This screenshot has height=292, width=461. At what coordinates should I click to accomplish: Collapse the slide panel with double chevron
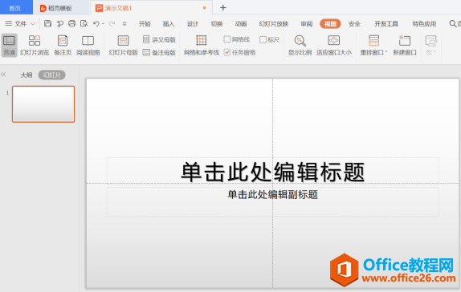[3, 75]
